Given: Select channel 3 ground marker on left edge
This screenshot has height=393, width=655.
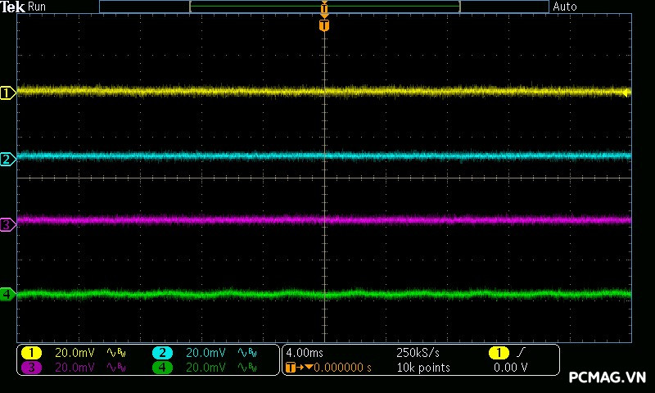Looking at the screenshot, I should pos(7,224).
